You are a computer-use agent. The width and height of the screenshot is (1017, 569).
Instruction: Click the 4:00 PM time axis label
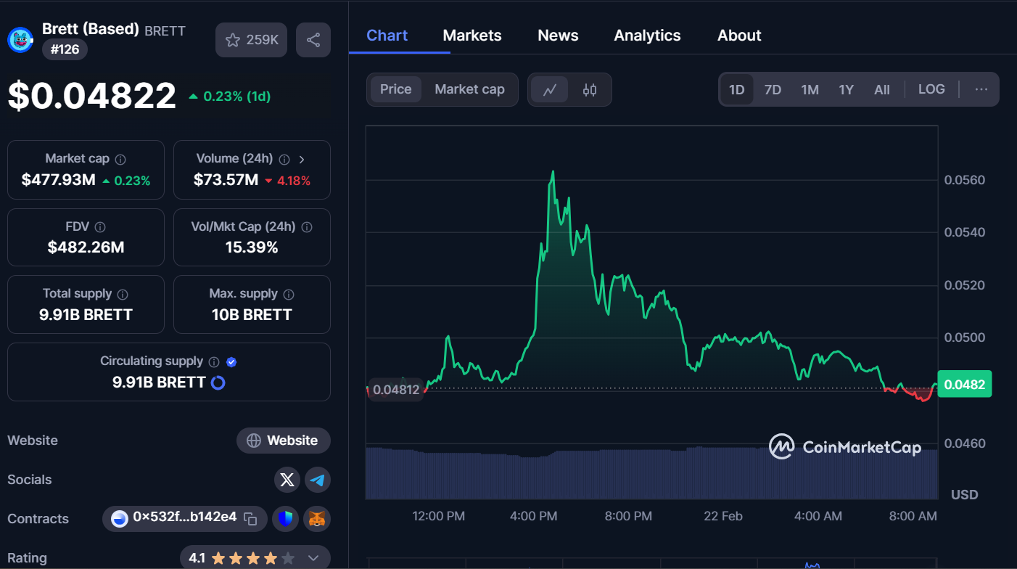533,516
